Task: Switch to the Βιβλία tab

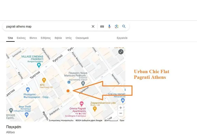Action: click(58, 38)
